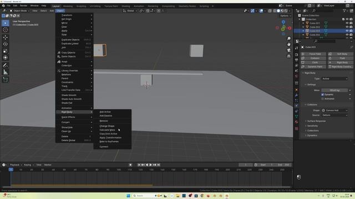Hide Cube.002 with its eye icon

[x=347, y=27]
